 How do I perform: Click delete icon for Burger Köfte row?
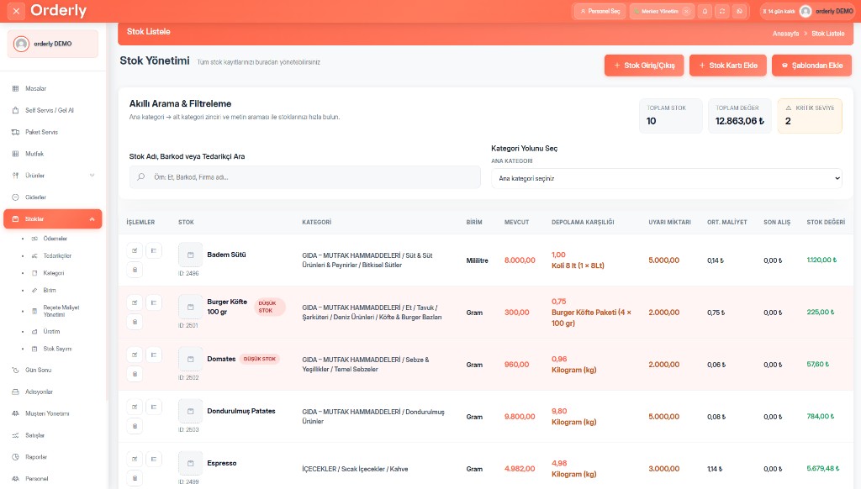click(x=135, y=322)
